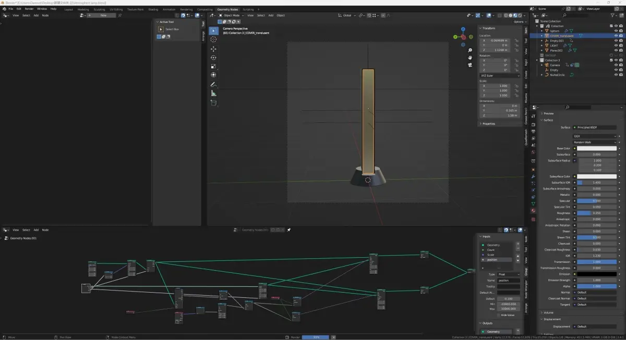Click the Base Color white swatch
The width and height of the screenshot is (626, 340).
coord(596,148)
